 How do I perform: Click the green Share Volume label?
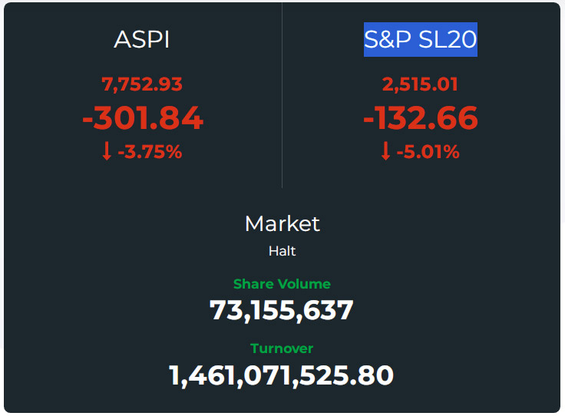pyautogui.click(x=282, y=284)
